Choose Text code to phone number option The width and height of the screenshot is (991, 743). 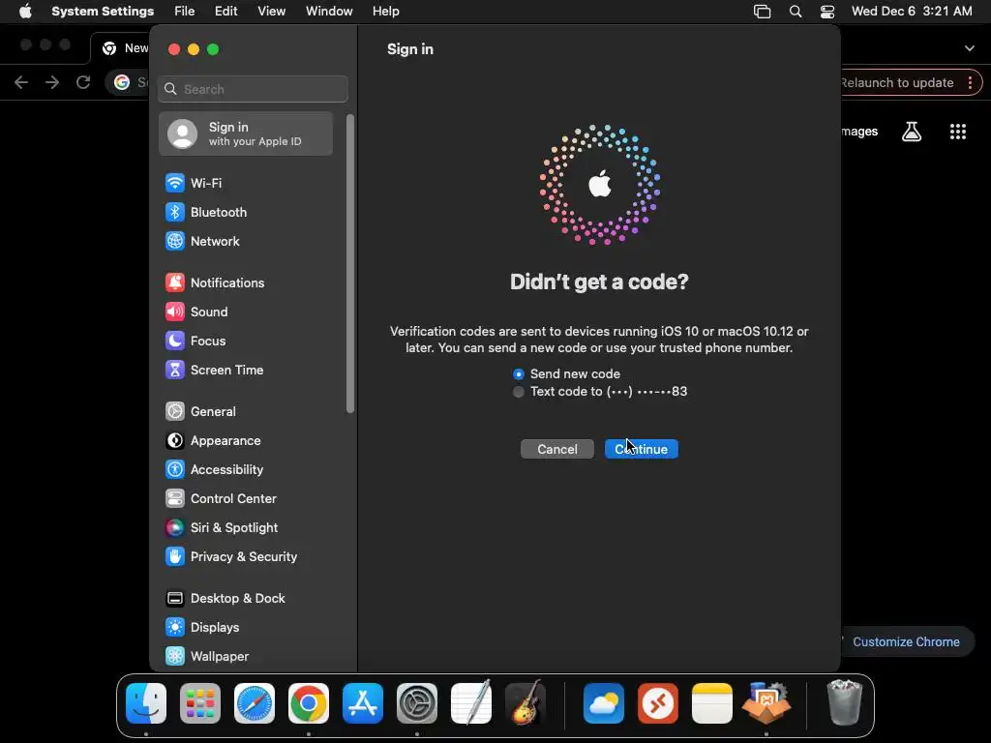(600, 392)
